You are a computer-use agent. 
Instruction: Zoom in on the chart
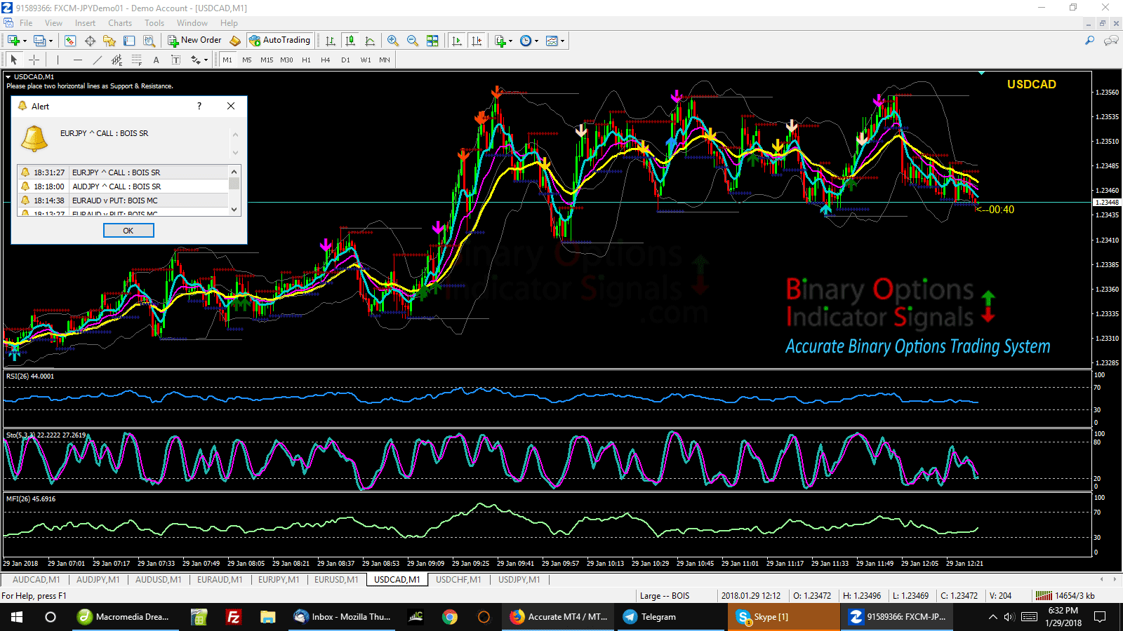pyautogui.click(x=393, y=41)
